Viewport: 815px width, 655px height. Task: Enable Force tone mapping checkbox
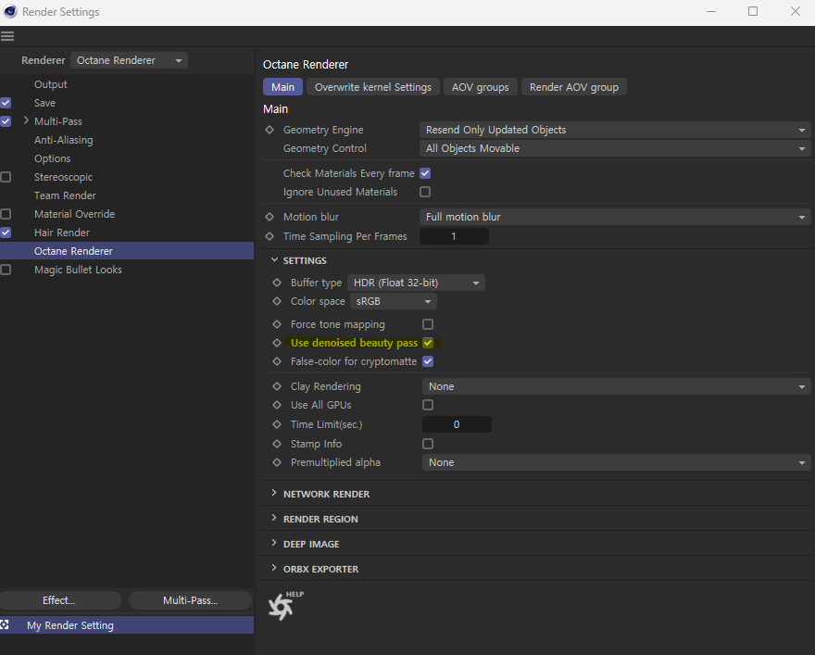coord(428,324)
